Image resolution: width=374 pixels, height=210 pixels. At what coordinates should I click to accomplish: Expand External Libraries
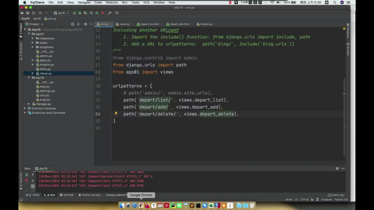[x=25, y=108]
